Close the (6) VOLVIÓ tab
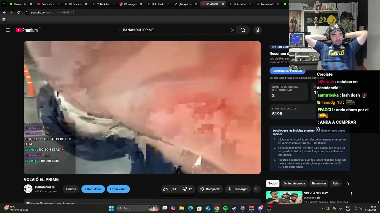Image resolution: width=380 pixels, height=213 pixels. (223, 4)
